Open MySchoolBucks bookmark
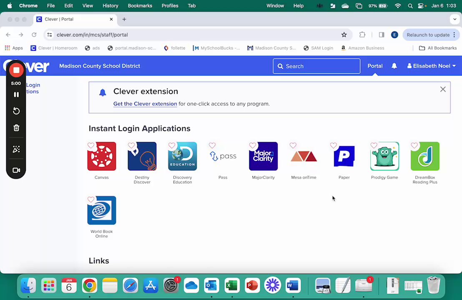The height and width of the screenshot is (300, 462). point(216,48)
